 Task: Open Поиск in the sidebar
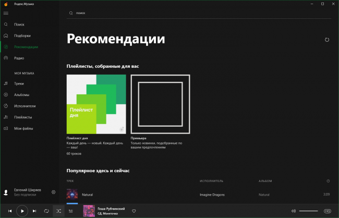19,25
